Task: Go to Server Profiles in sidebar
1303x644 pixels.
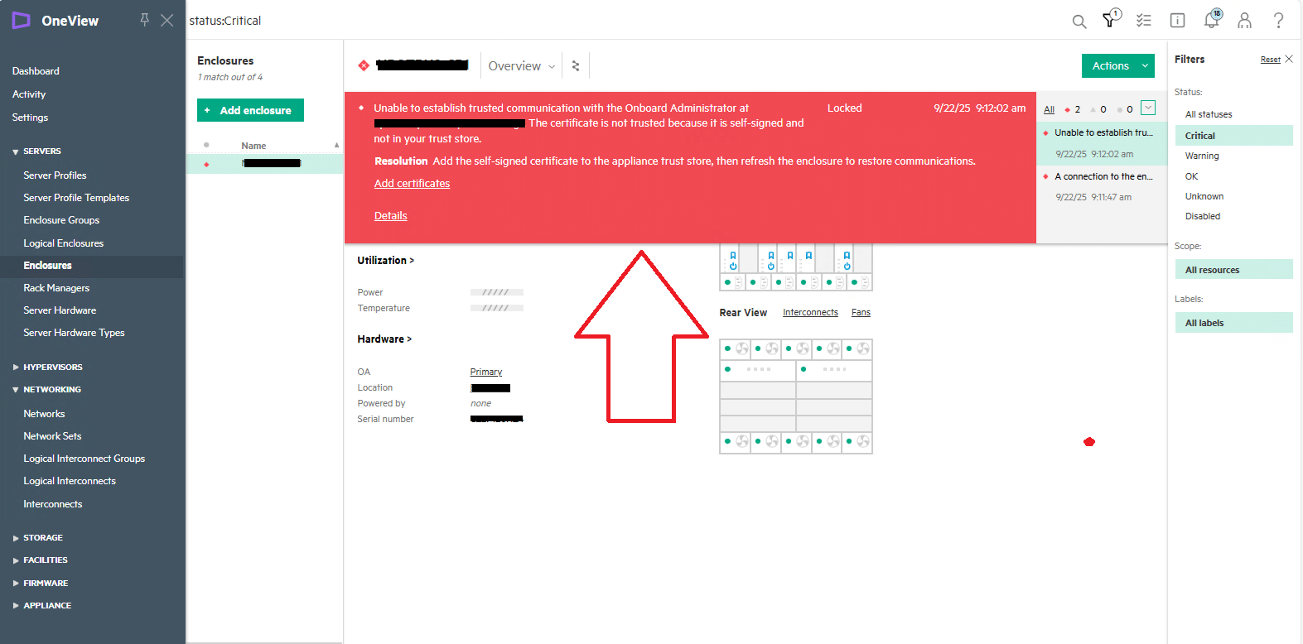Action: [x=55, y=175]
